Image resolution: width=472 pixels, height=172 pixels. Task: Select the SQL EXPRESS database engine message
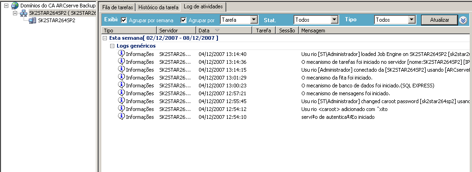pos(367,86)
